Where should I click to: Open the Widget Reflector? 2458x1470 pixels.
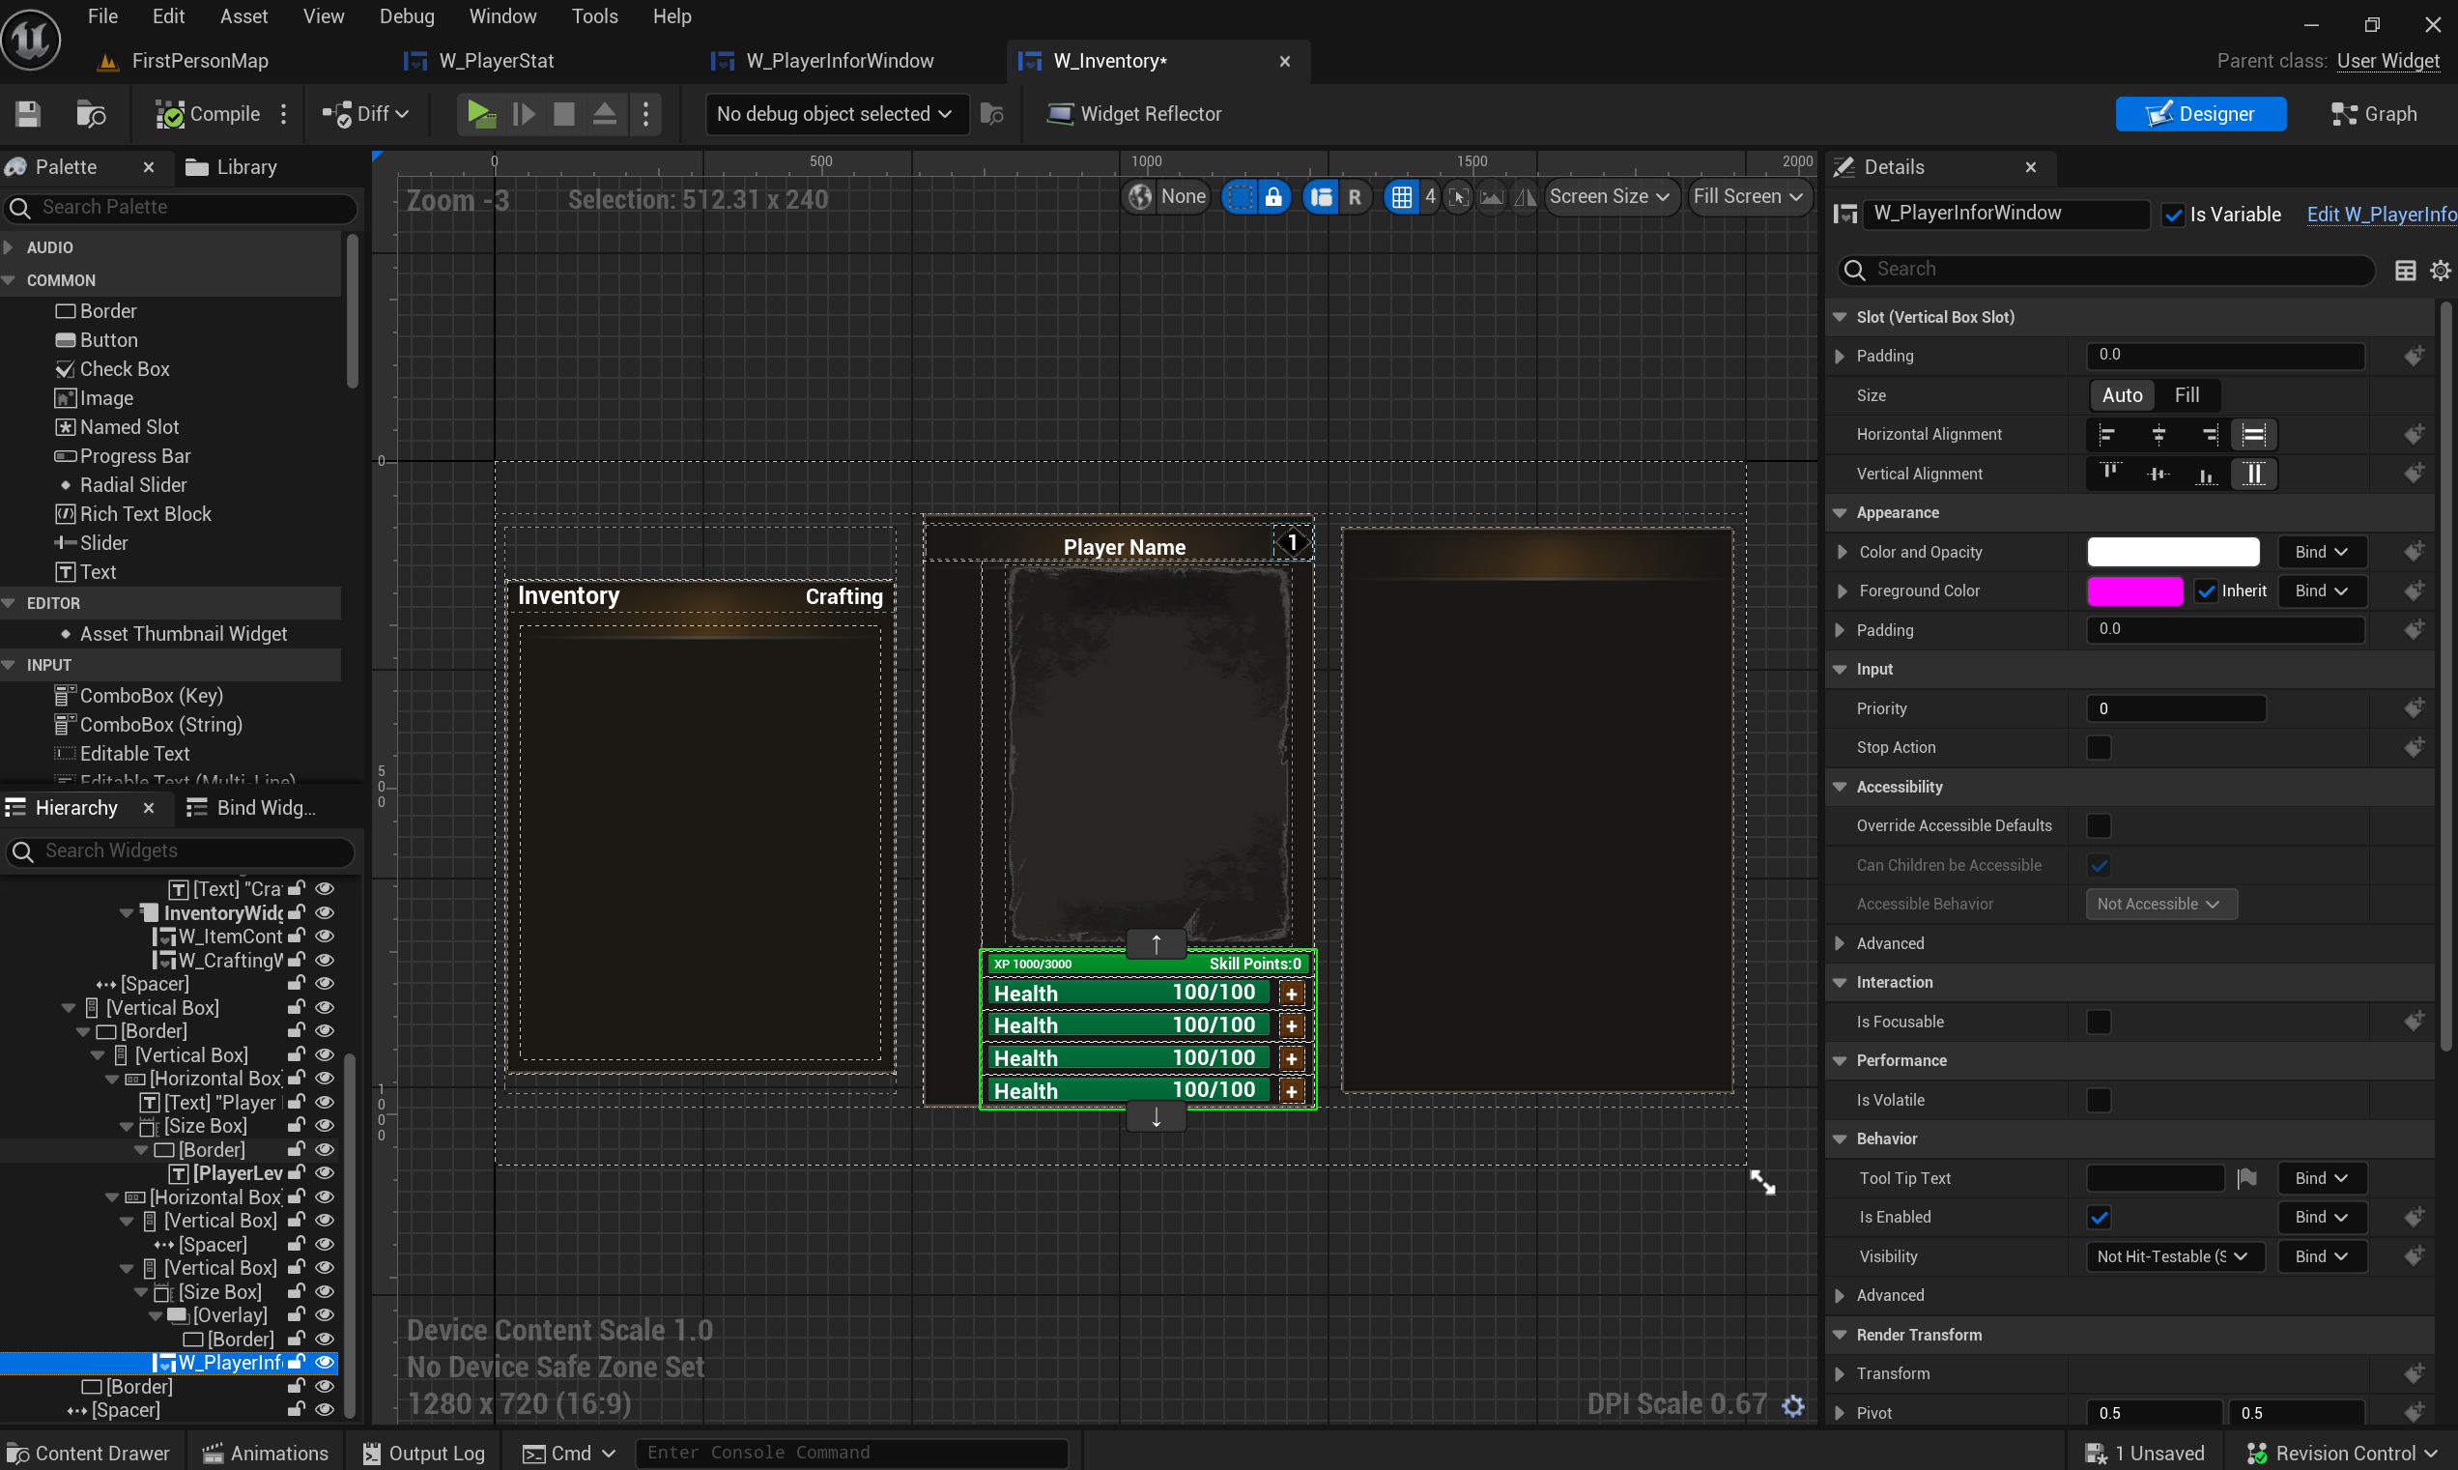point(1134,114)
